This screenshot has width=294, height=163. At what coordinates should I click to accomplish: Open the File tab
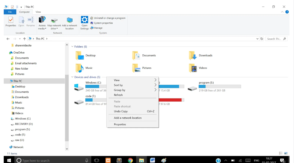tap(10, 12)
